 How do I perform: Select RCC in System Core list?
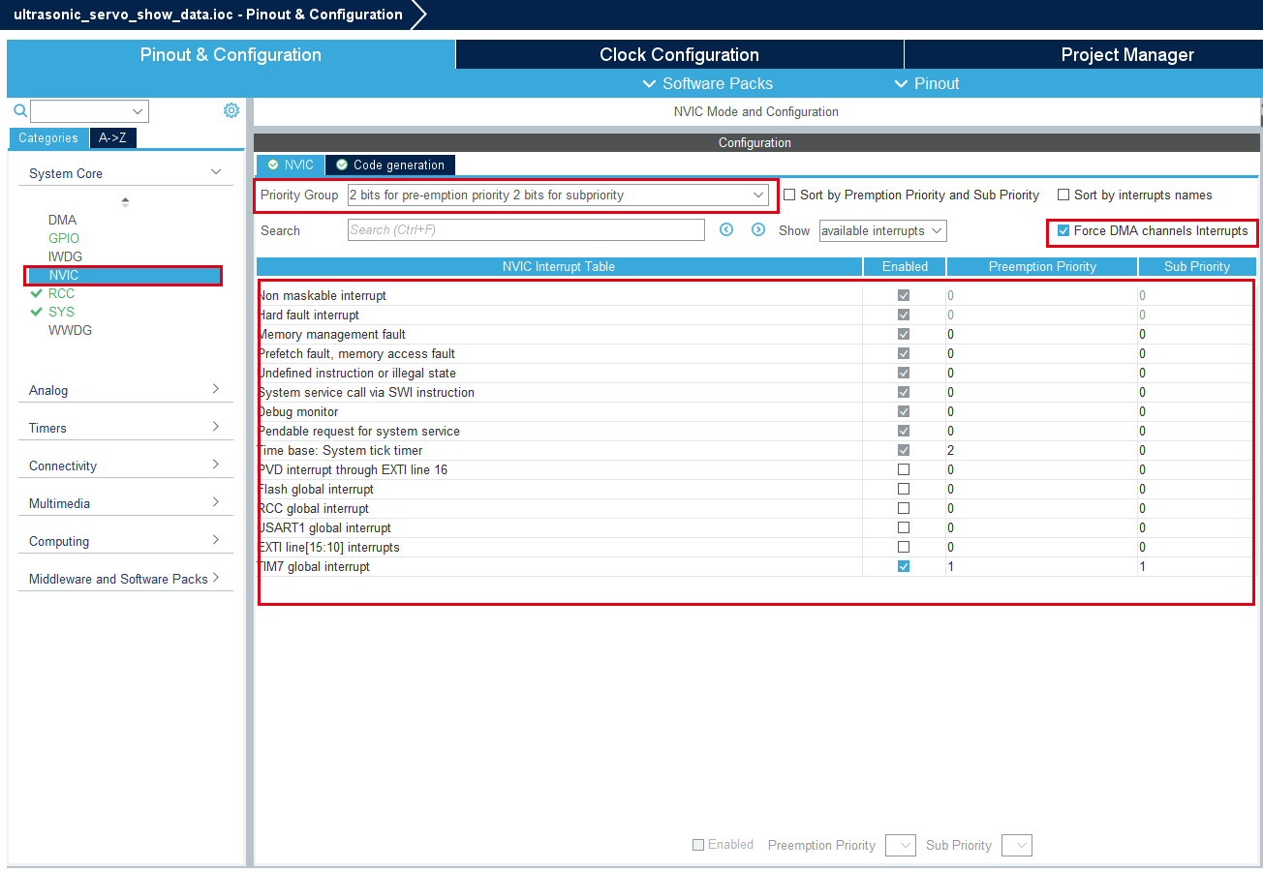[61, 293]
